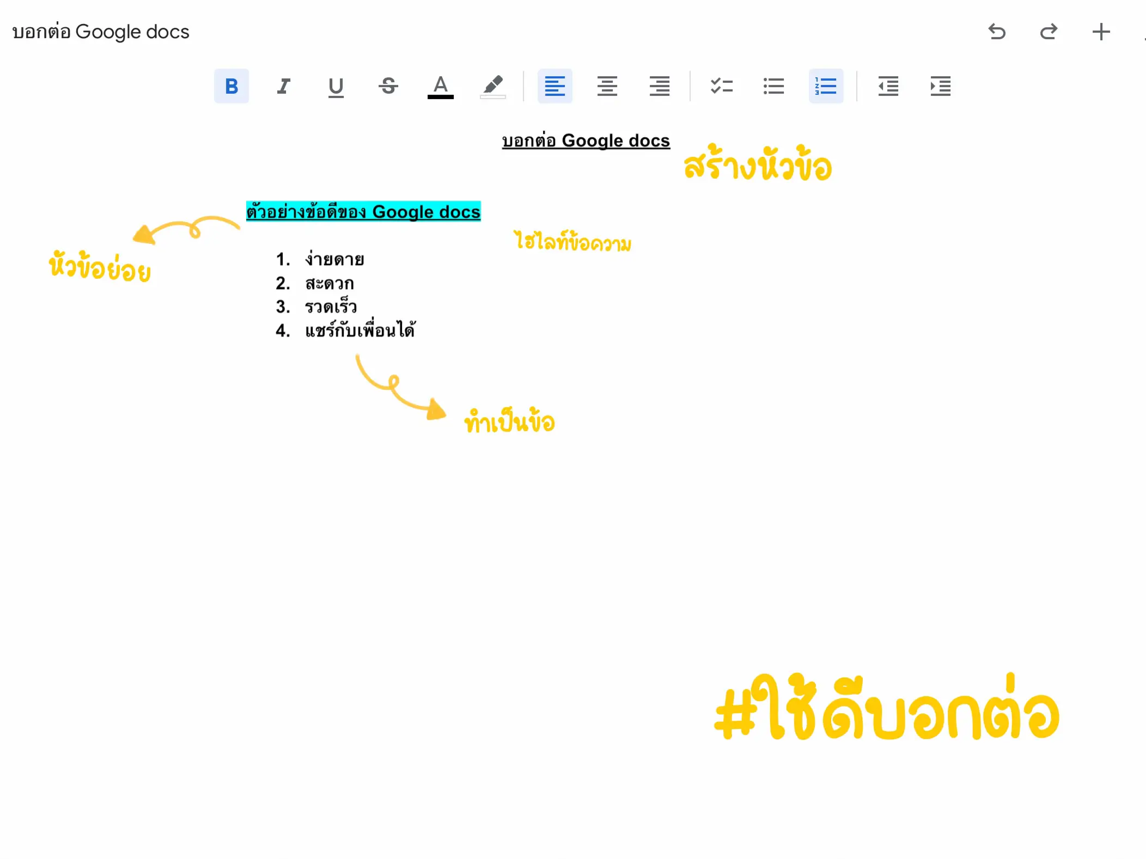This screenshot has height=859, width=1146.
Task: Open the insert menu with the plus icon
Action: point(1101,32)
